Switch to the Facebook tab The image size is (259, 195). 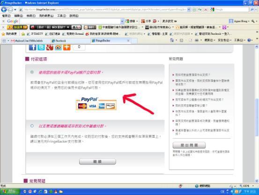click(x=71, y=41)
